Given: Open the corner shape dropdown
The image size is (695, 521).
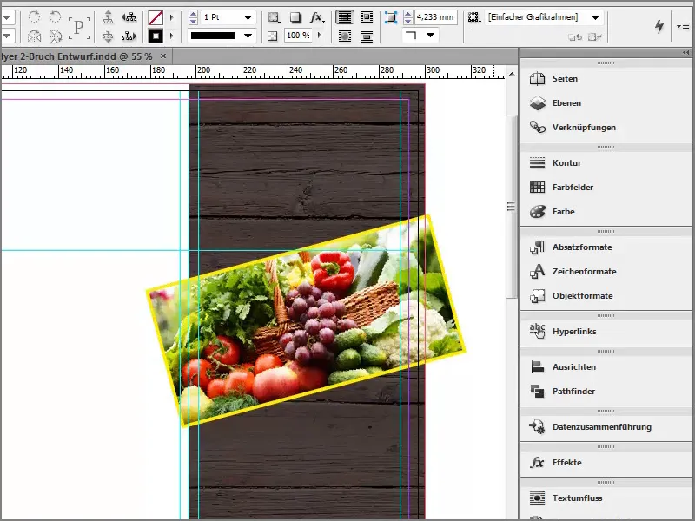Looking at the screenshot, I should pos(430,35).
